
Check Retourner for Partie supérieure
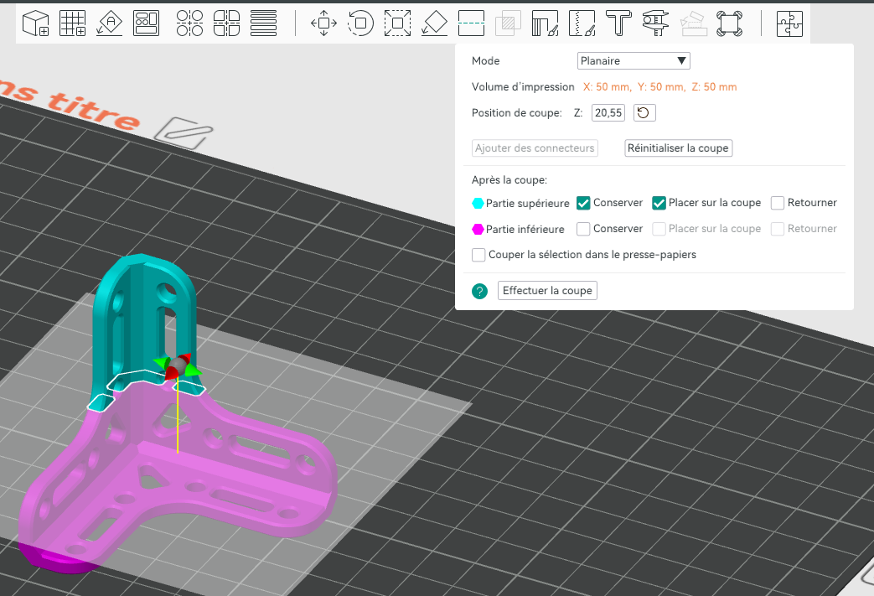point(778,203)
